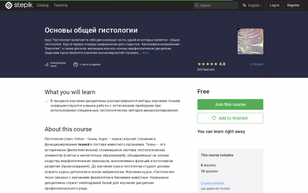Click the Register button
Viewport: 308px width, 193px height.
point(293,5)
